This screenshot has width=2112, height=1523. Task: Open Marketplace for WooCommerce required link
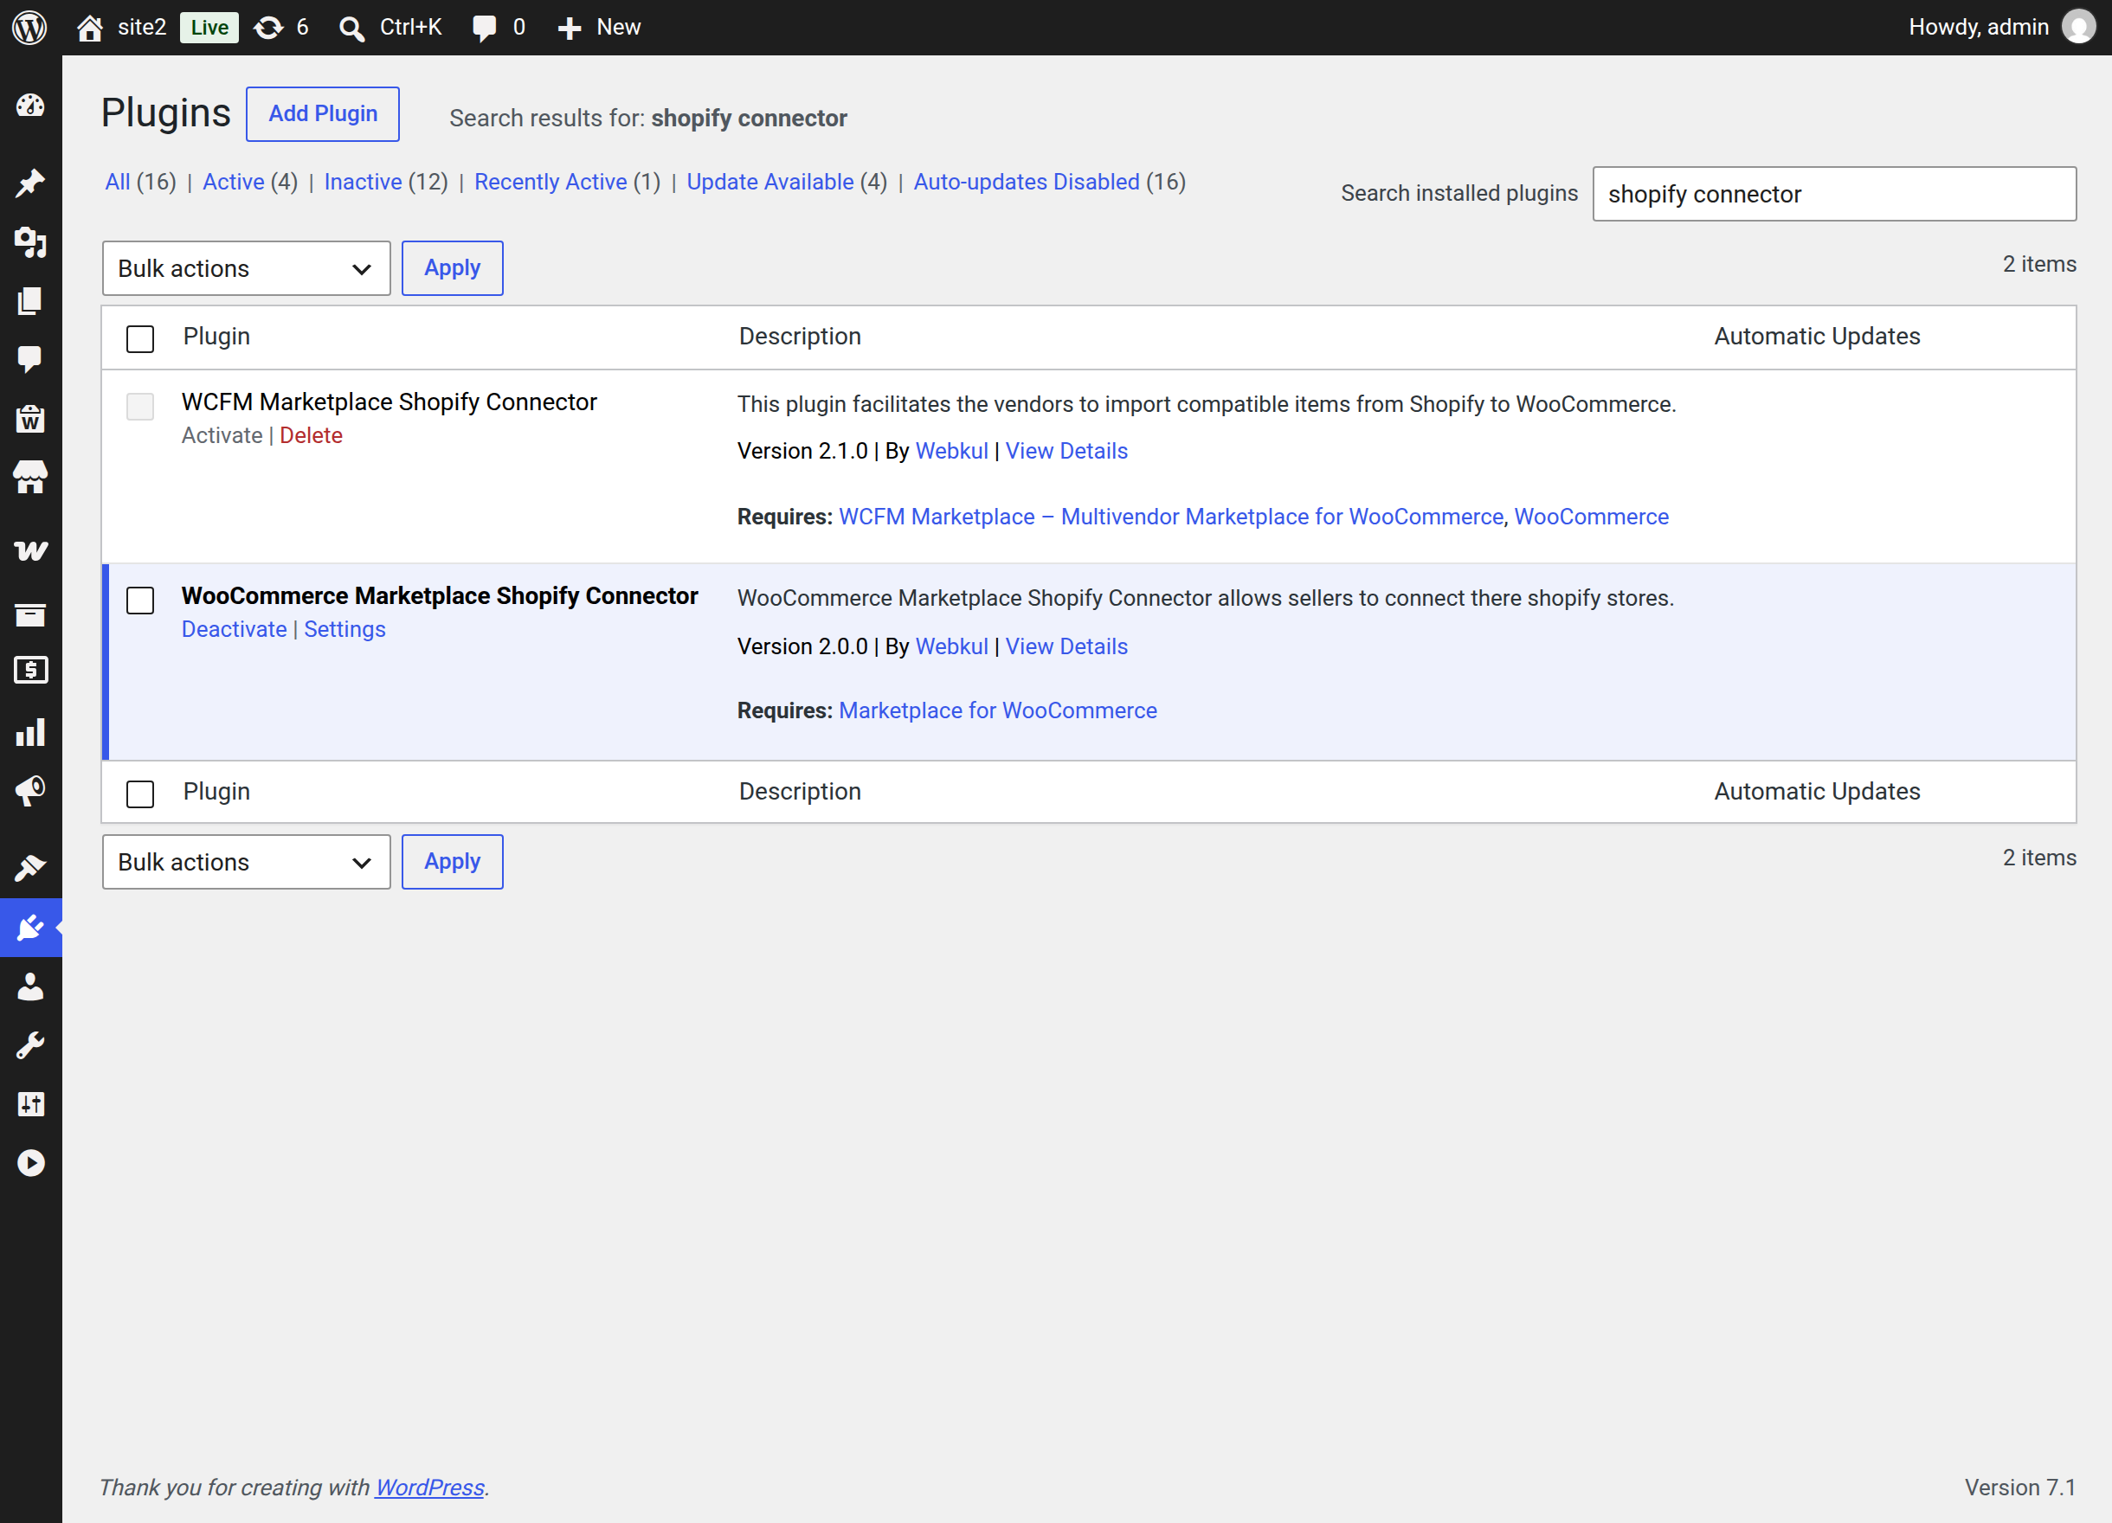click(x=997, y=710)
